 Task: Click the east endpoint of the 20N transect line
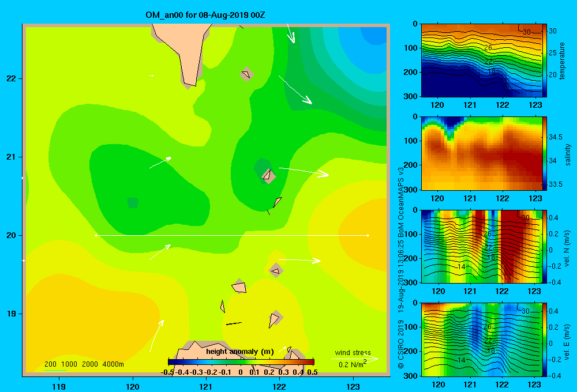(x=368, y=235)
